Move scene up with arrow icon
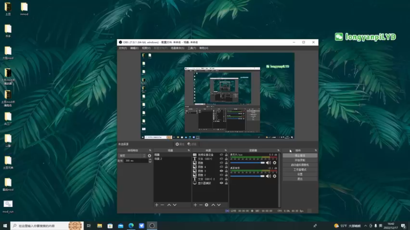Viewport: 410px width, 230px height. (169, 205)
